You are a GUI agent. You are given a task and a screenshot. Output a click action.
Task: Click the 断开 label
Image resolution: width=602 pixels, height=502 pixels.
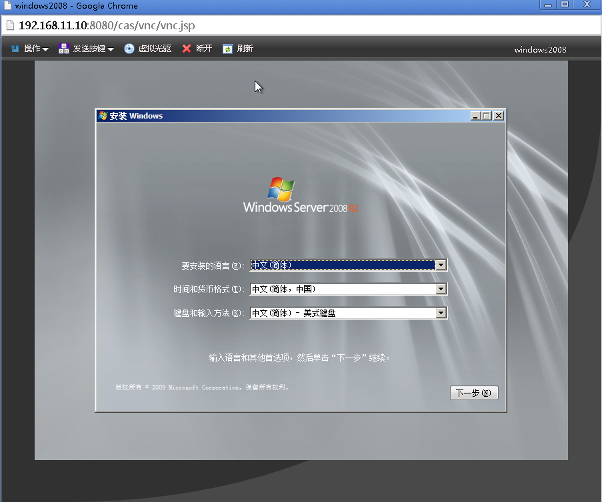[204, 49]
